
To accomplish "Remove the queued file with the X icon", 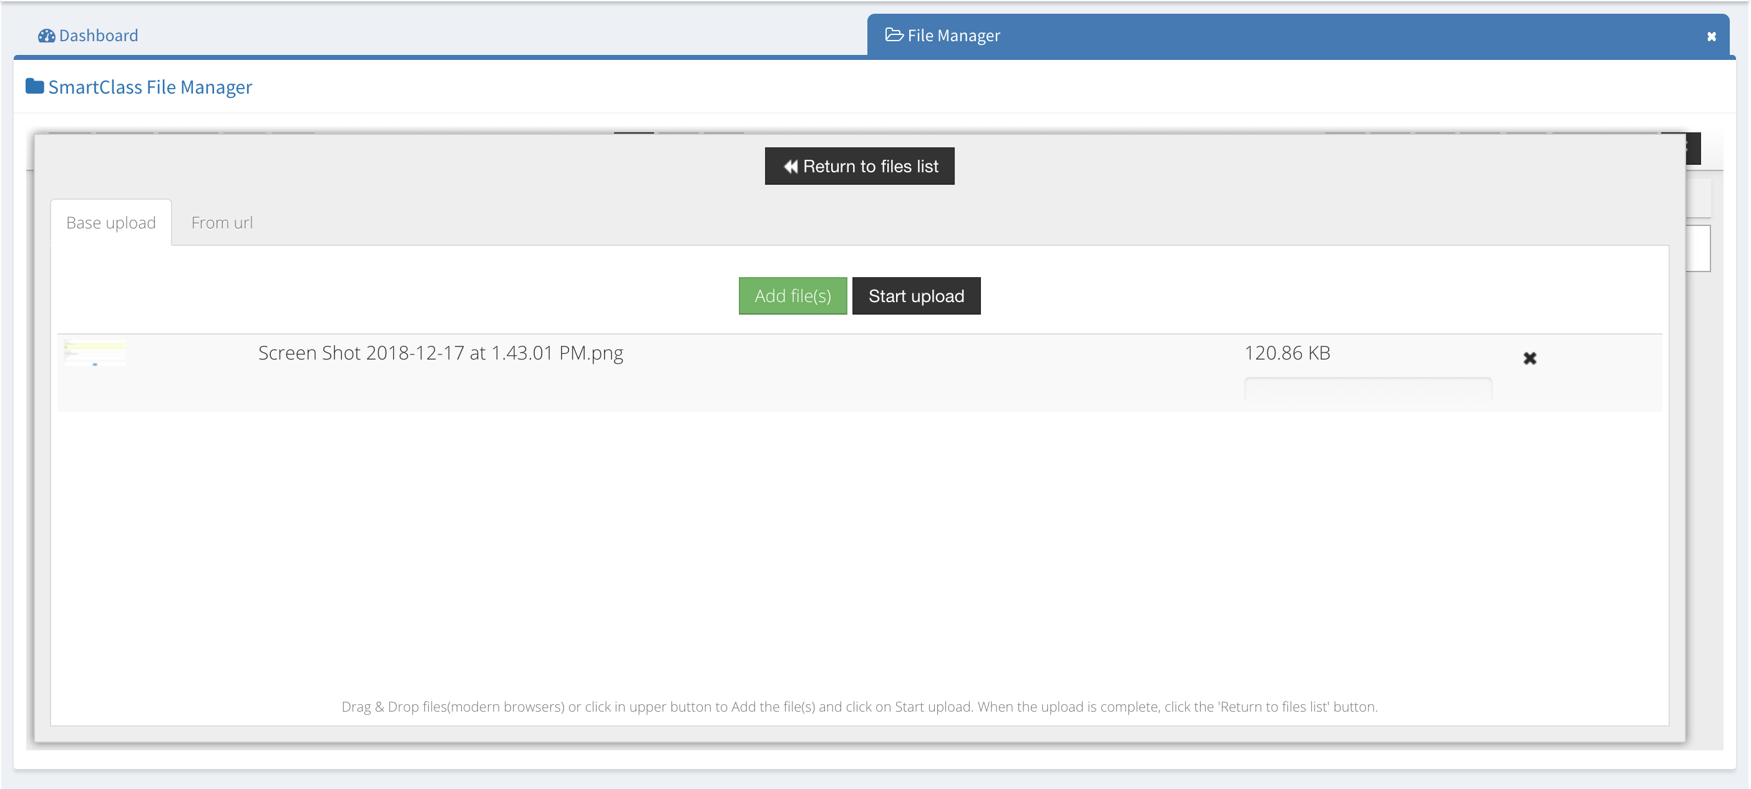I will click(1529, 358).
